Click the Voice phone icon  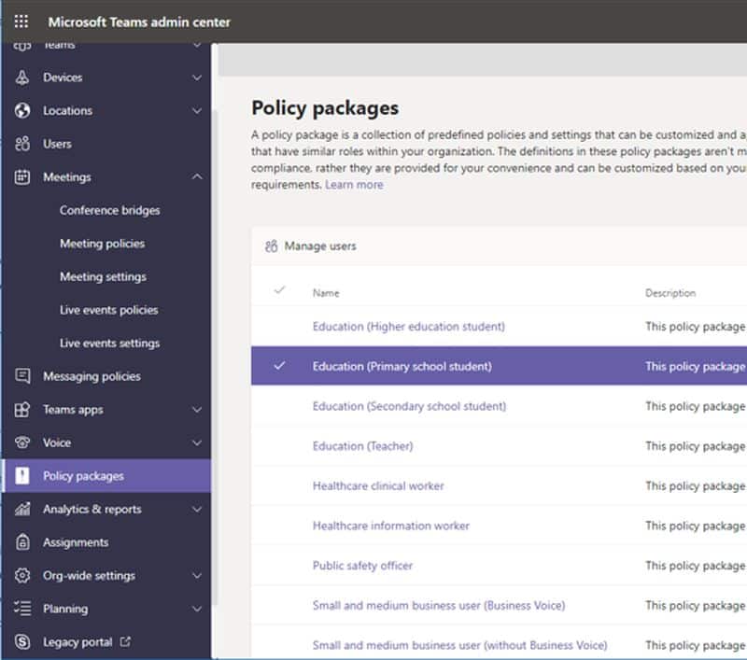pyautogui.click(x=21, y=442)
